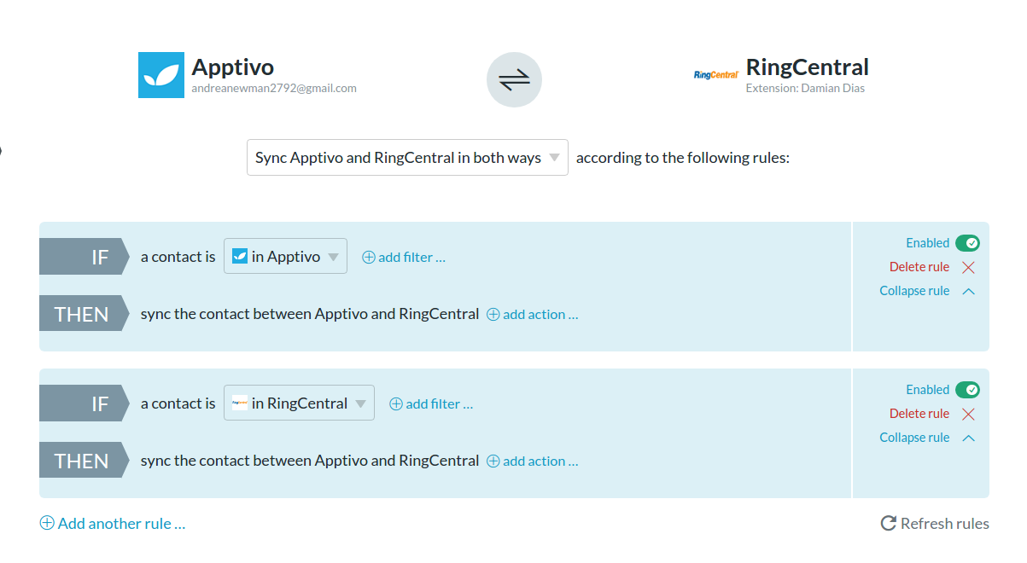This screenshot has height=563, width=1027.
Task: Open the sync direction dropdown
Action: pyautogui.click(x=407, y=158)
